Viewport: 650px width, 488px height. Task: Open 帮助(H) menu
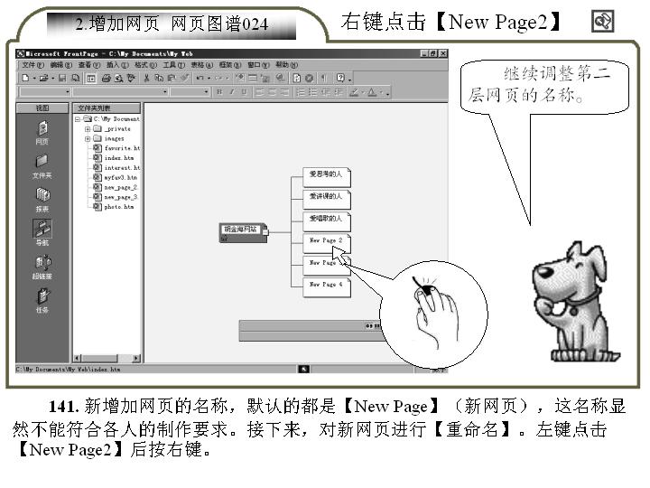[286, 65]
